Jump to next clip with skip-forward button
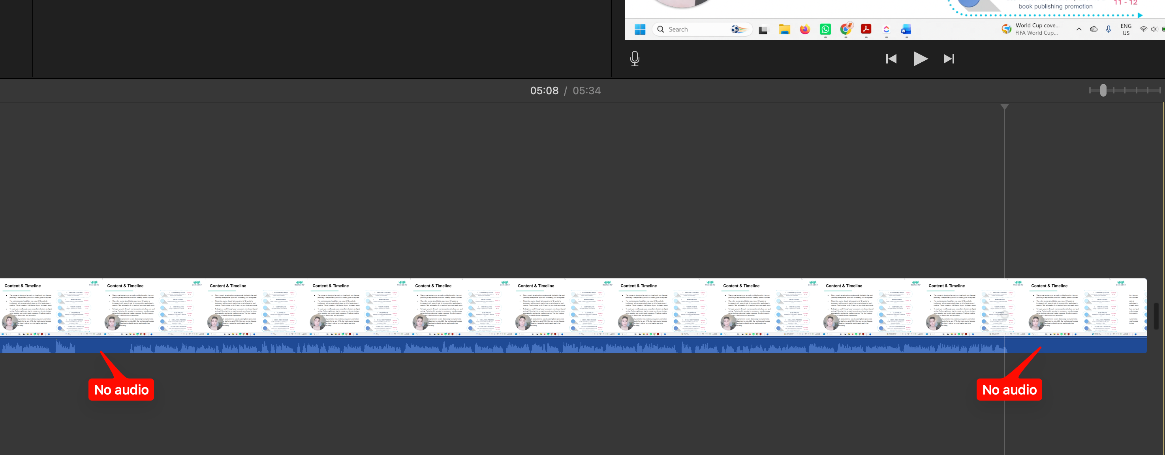This screenshot has width=1165, height=455. 949,59
